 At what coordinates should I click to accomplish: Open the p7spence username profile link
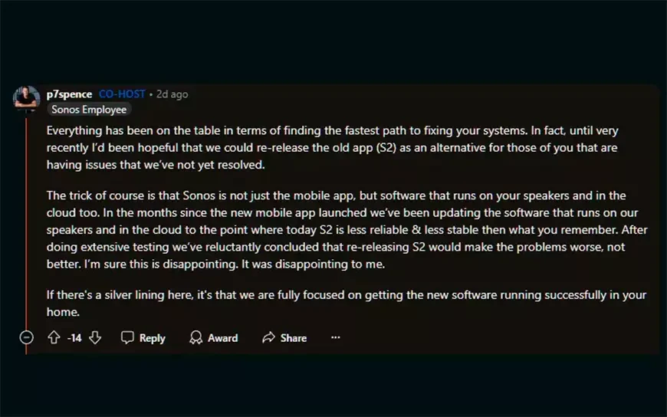point(70,94)
